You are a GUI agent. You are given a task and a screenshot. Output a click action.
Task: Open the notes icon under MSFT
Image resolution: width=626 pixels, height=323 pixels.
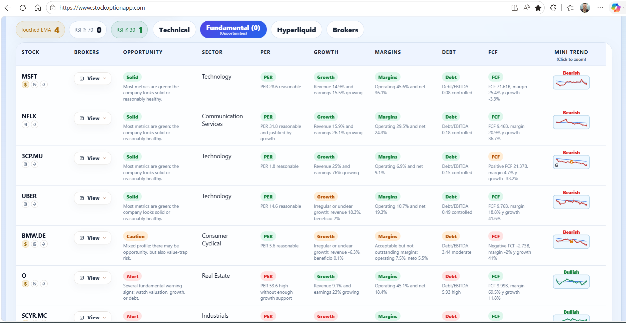click(x=35, y=85)
